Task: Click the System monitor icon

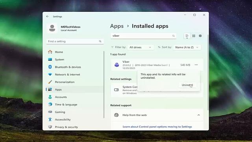Action: (50, 60)
